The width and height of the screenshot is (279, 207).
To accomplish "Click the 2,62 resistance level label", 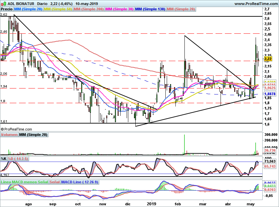I will click(x=4, y=15).
